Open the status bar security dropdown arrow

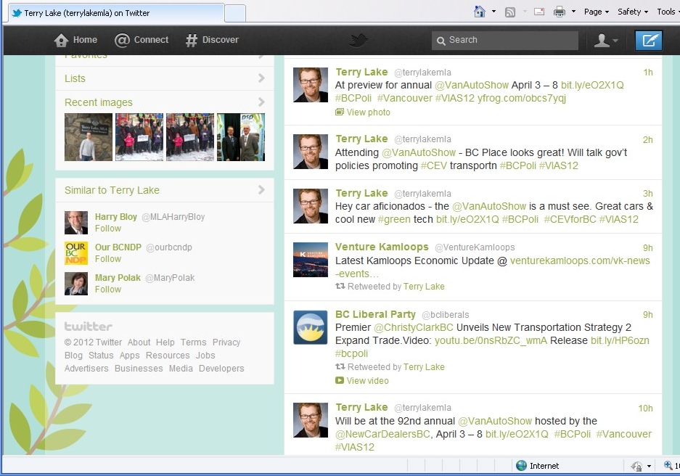649,466
